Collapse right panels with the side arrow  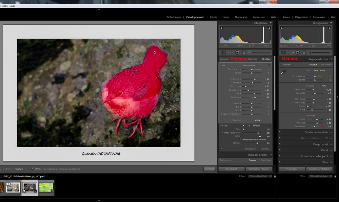click(338, 97)
